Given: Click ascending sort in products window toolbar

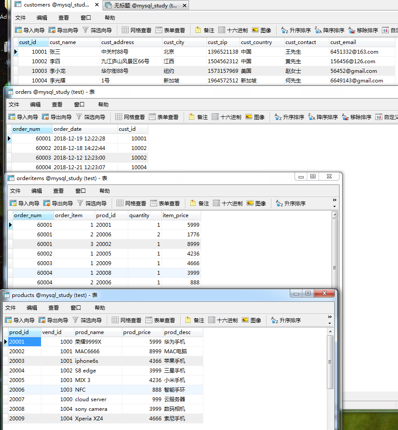Looking at the screenshot, I should (x=286, y=321).
